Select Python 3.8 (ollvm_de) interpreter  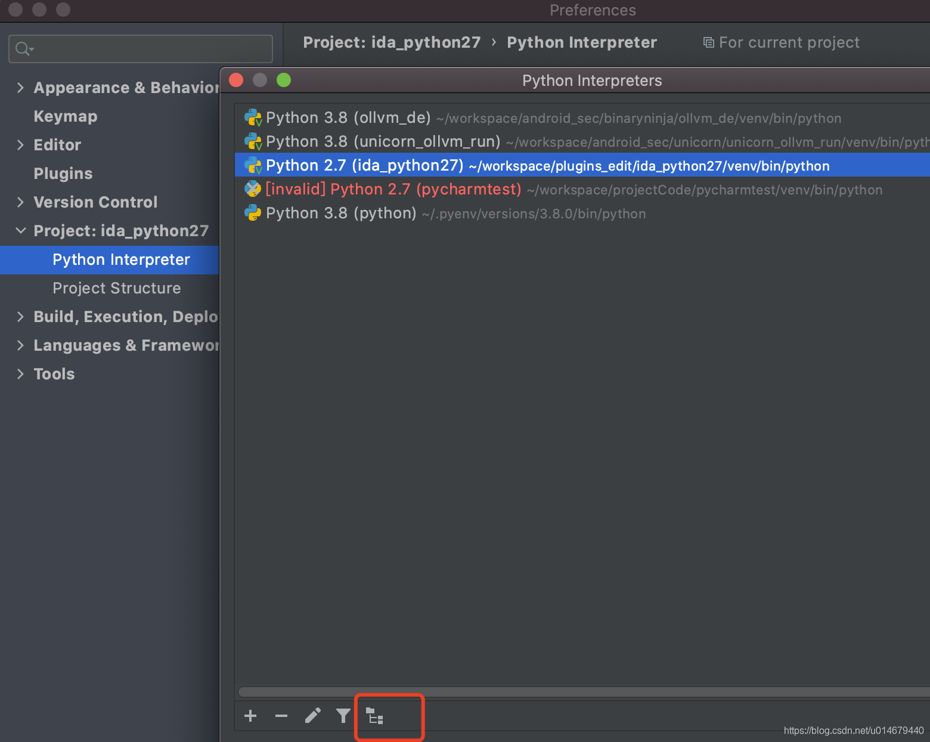[582, 118]
